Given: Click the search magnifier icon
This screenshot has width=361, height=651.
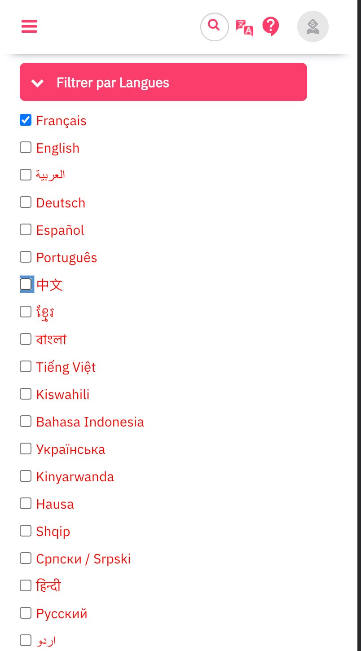Looking at the screenshot, I should 215,26.
